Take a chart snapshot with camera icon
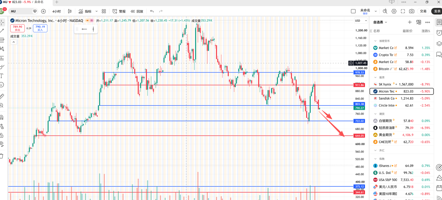This screenshot has width=442, height=200. [x=412, y=11]
